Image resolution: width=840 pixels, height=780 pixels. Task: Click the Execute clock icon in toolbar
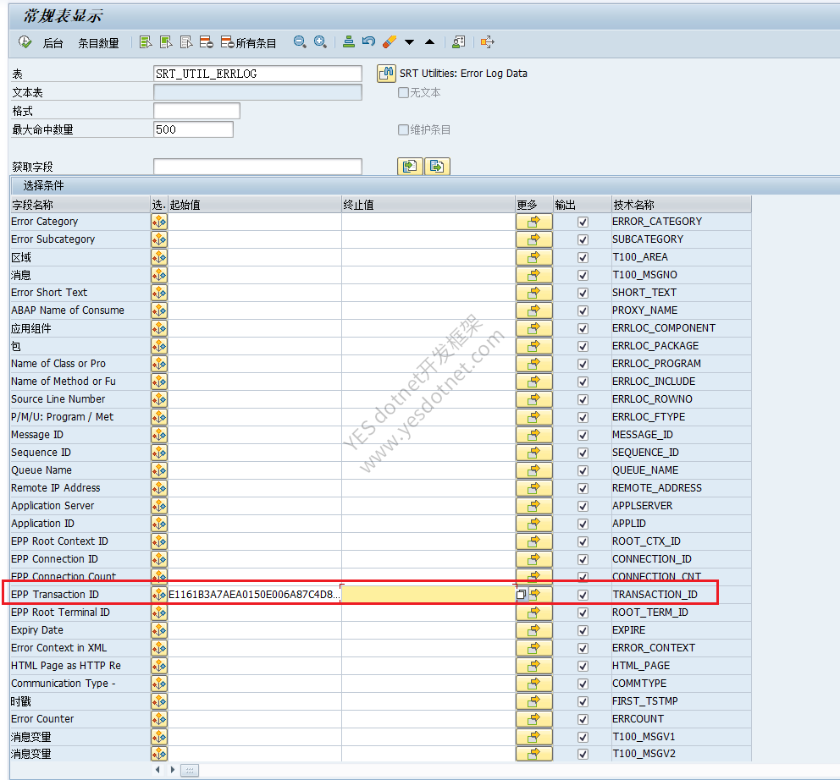[25, 42]
